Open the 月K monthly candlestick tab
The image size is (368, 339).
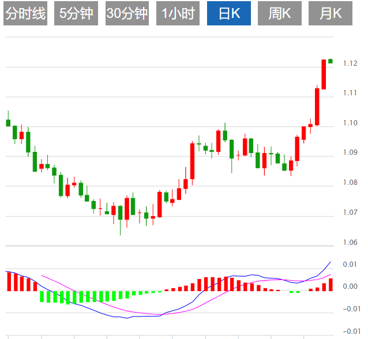coord(331,13)
